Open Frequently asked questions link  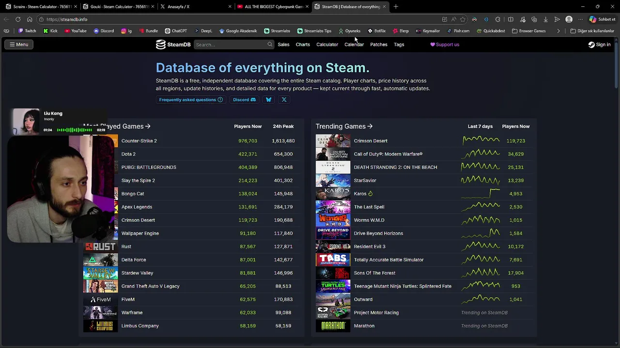(191, 100)
